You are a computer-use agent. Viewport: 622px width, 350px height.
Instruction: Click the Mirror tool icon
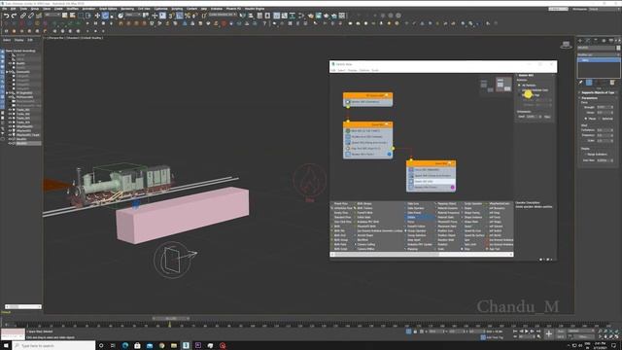pos(243,16)
